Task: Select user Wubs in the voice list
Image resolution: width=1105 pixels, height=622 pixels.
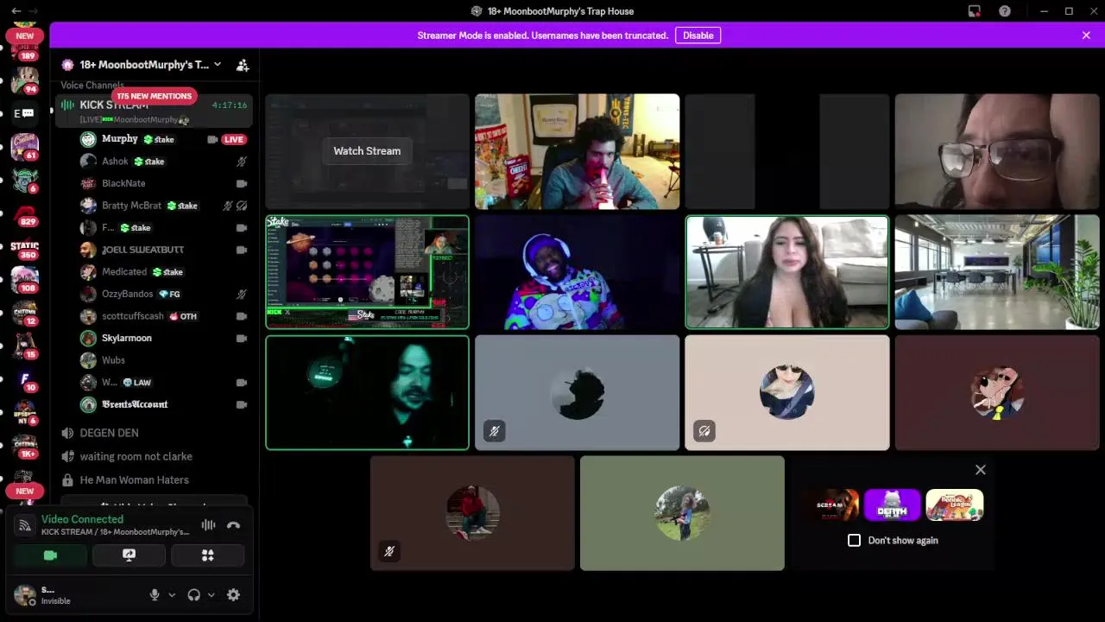Action: [x=113, y=360]
